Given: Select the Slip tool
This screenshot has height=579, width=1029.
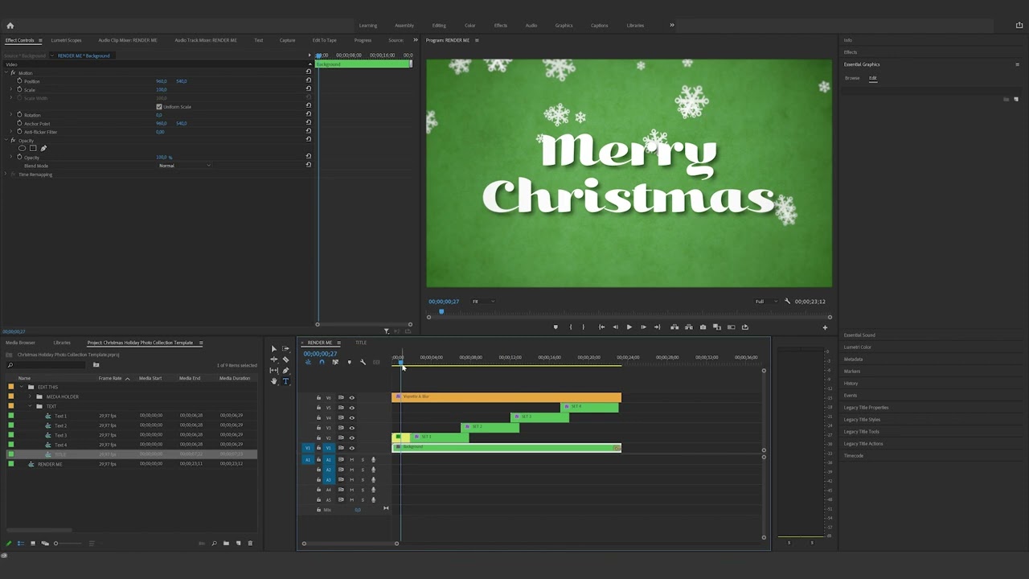Looking at the screenshot, I should click(274, 371).
